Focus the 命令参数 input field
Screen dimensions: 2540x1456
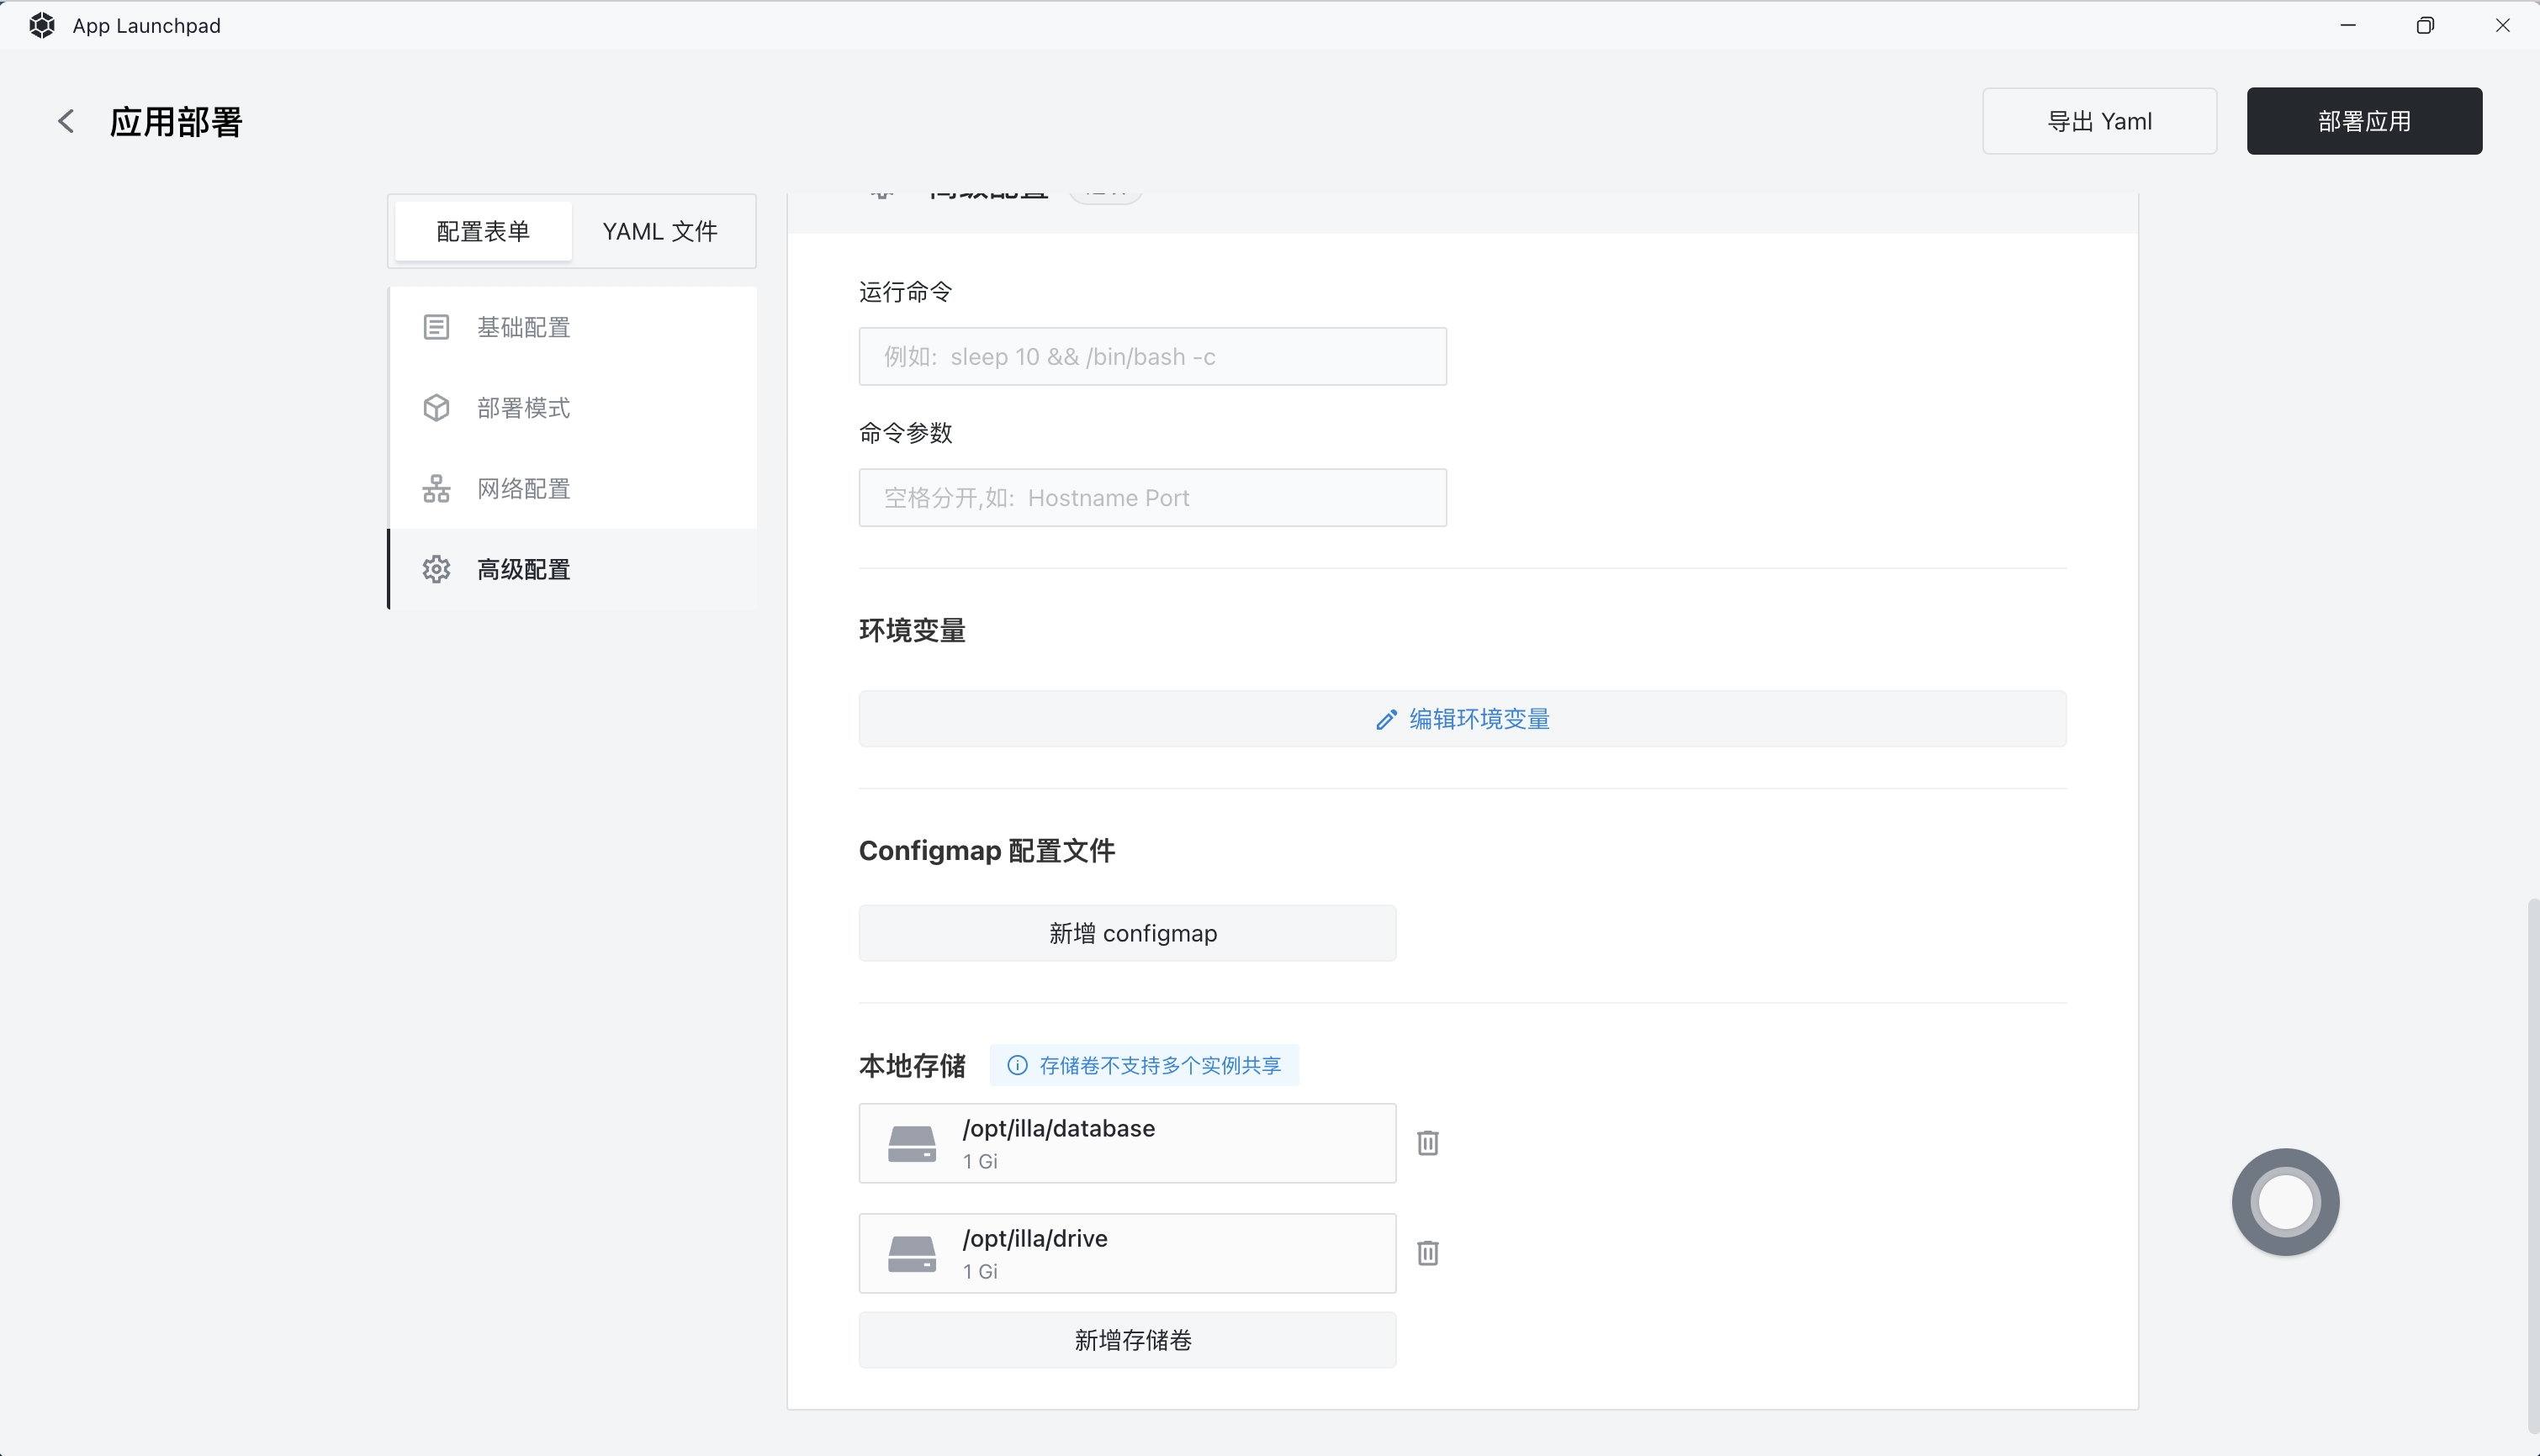click(x=1152, y=497)
